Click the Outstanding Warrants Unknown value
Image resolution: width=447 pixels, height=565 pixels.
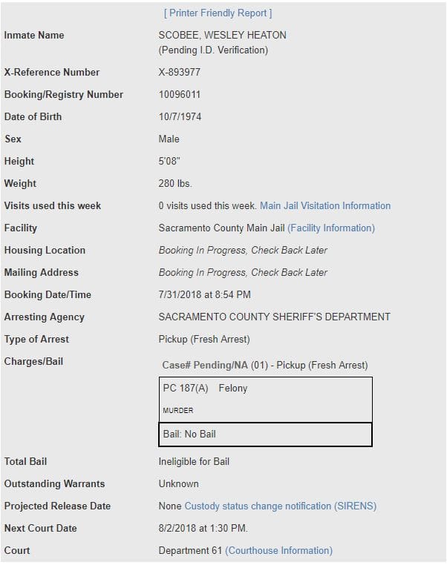click(179, 484)
